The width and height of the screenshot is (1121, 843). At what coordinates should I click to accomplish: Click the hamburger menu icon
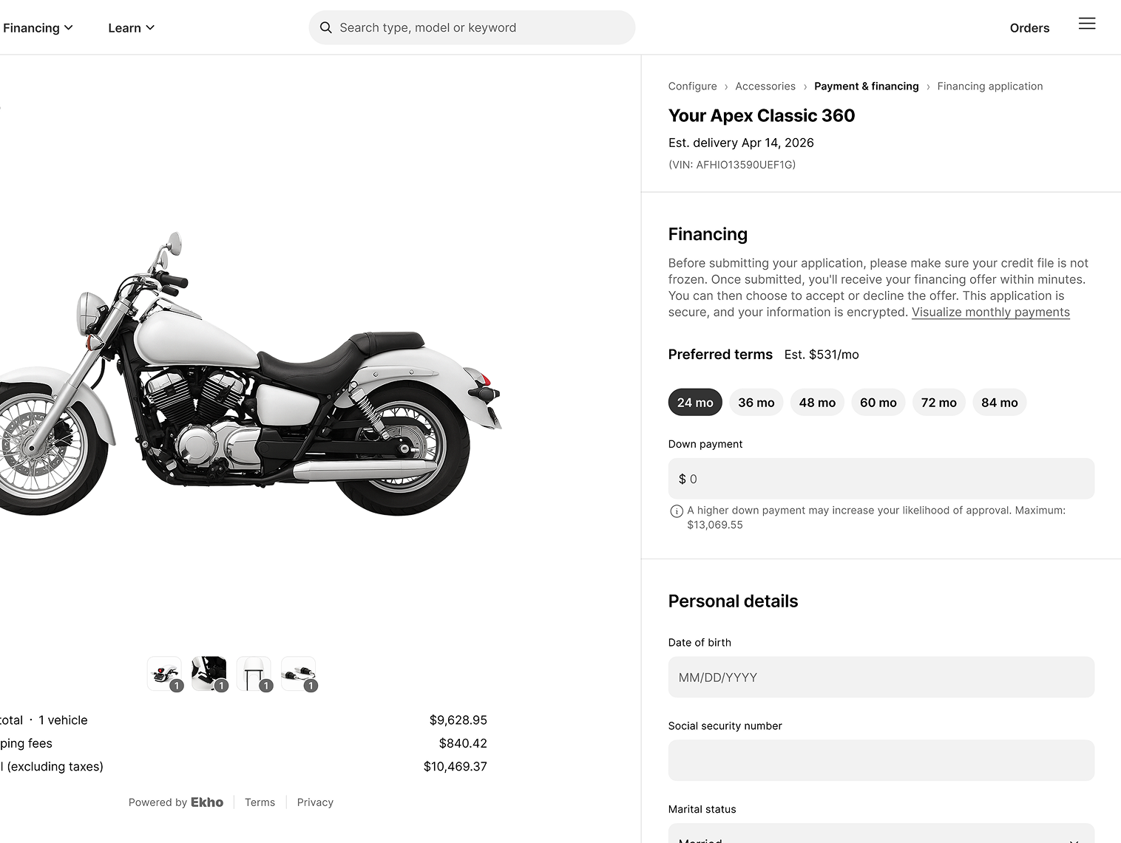(1087, 24)
